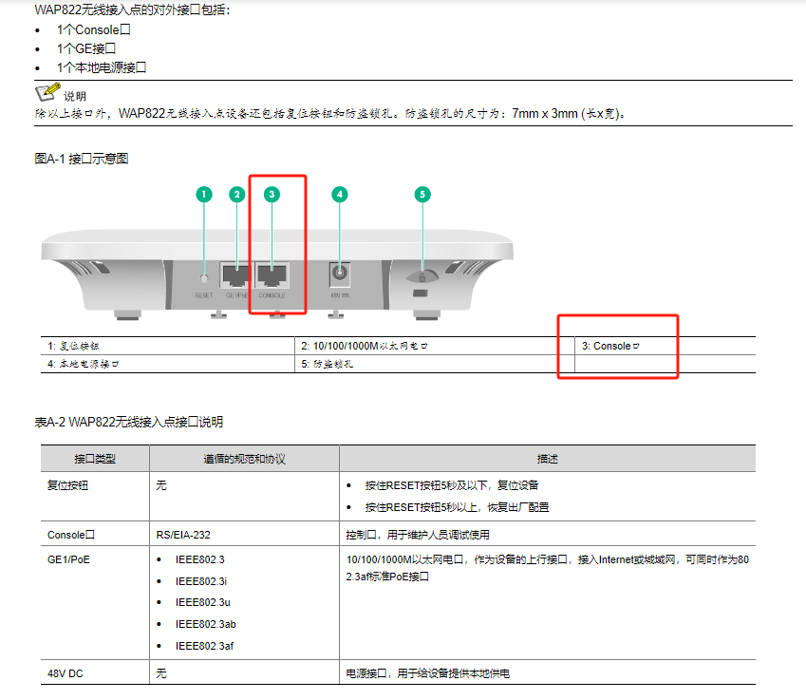Click the "RS/EIA-232" table cell
Viewport: 806px width, 700px height.
[183, 535]
